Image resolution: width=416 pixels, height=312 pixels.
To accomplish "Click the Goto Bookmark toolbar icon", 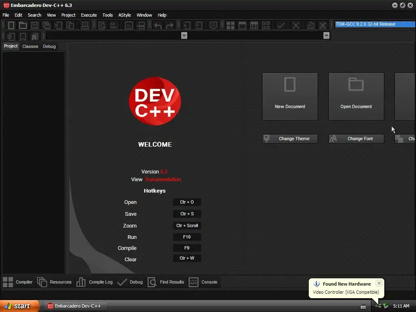I will click(x=35, y=36).
